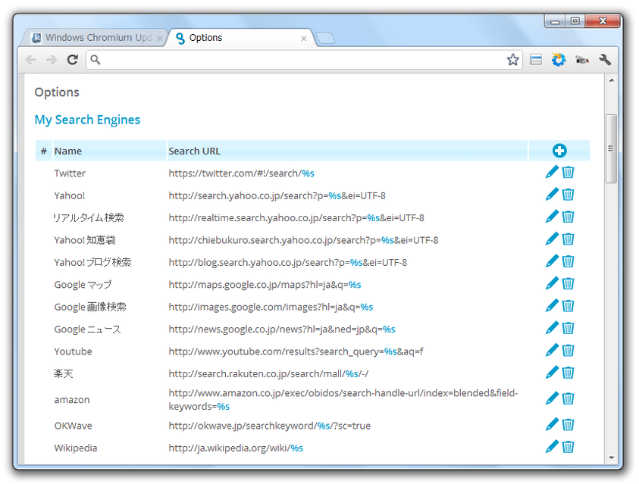
Task: Close the Options tab
Action: [x=304, y=39]
